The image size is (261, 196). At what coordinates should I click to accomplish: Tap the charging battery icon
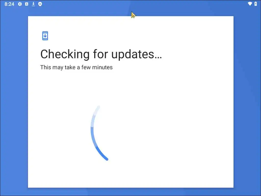point(256,4)
